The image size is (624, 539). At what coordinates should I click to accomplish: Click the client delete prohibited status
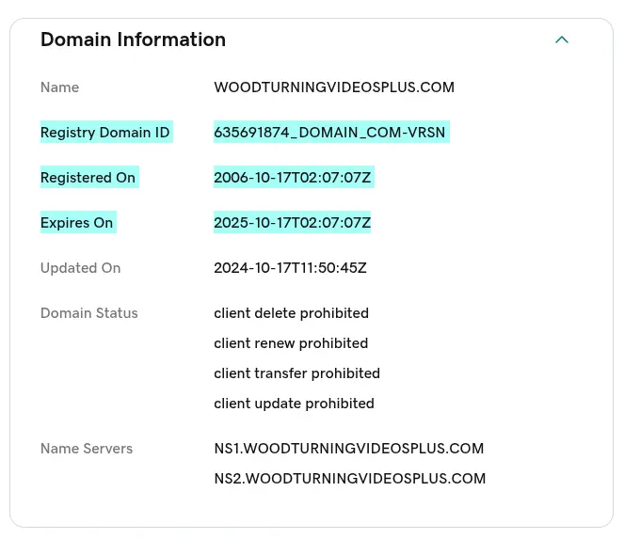(292, 313)
